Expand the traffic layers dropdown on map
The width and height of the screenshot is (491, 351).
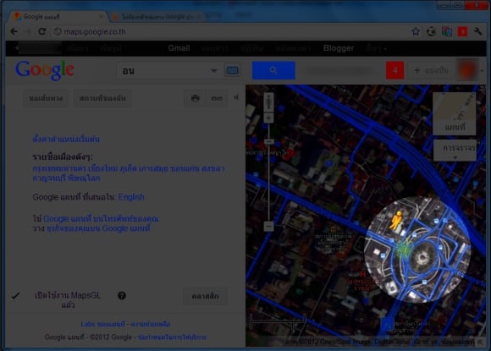click(x=455, y=151)
